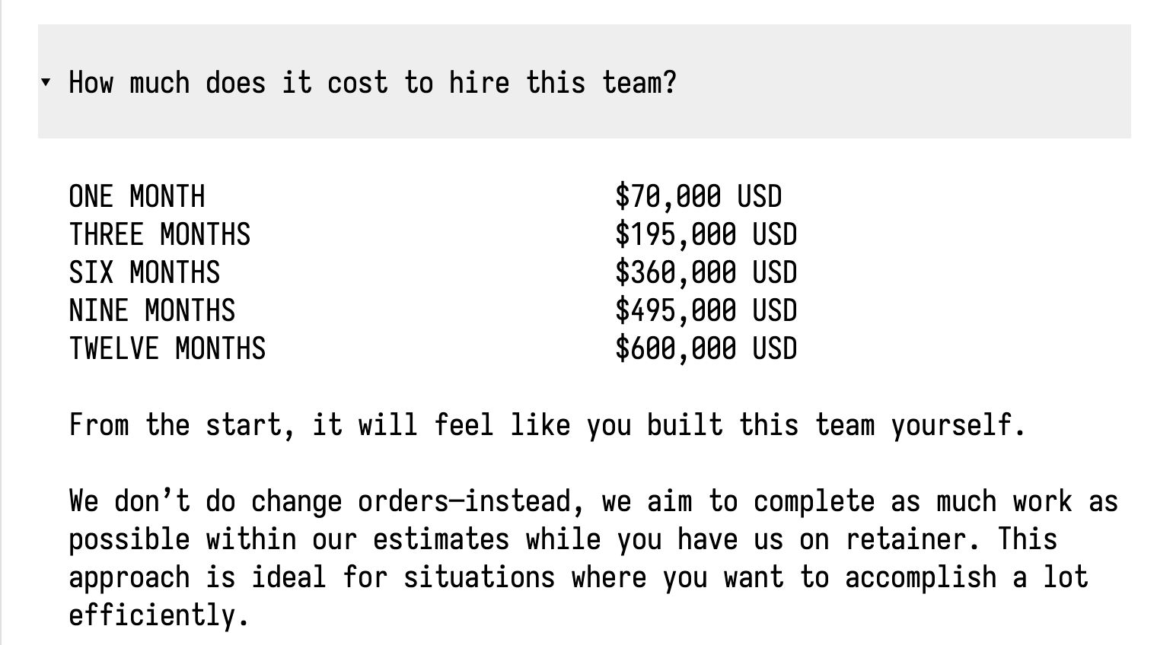Click the TWELVE MONTHS label
1157x645 pixels.
(167, 348)
